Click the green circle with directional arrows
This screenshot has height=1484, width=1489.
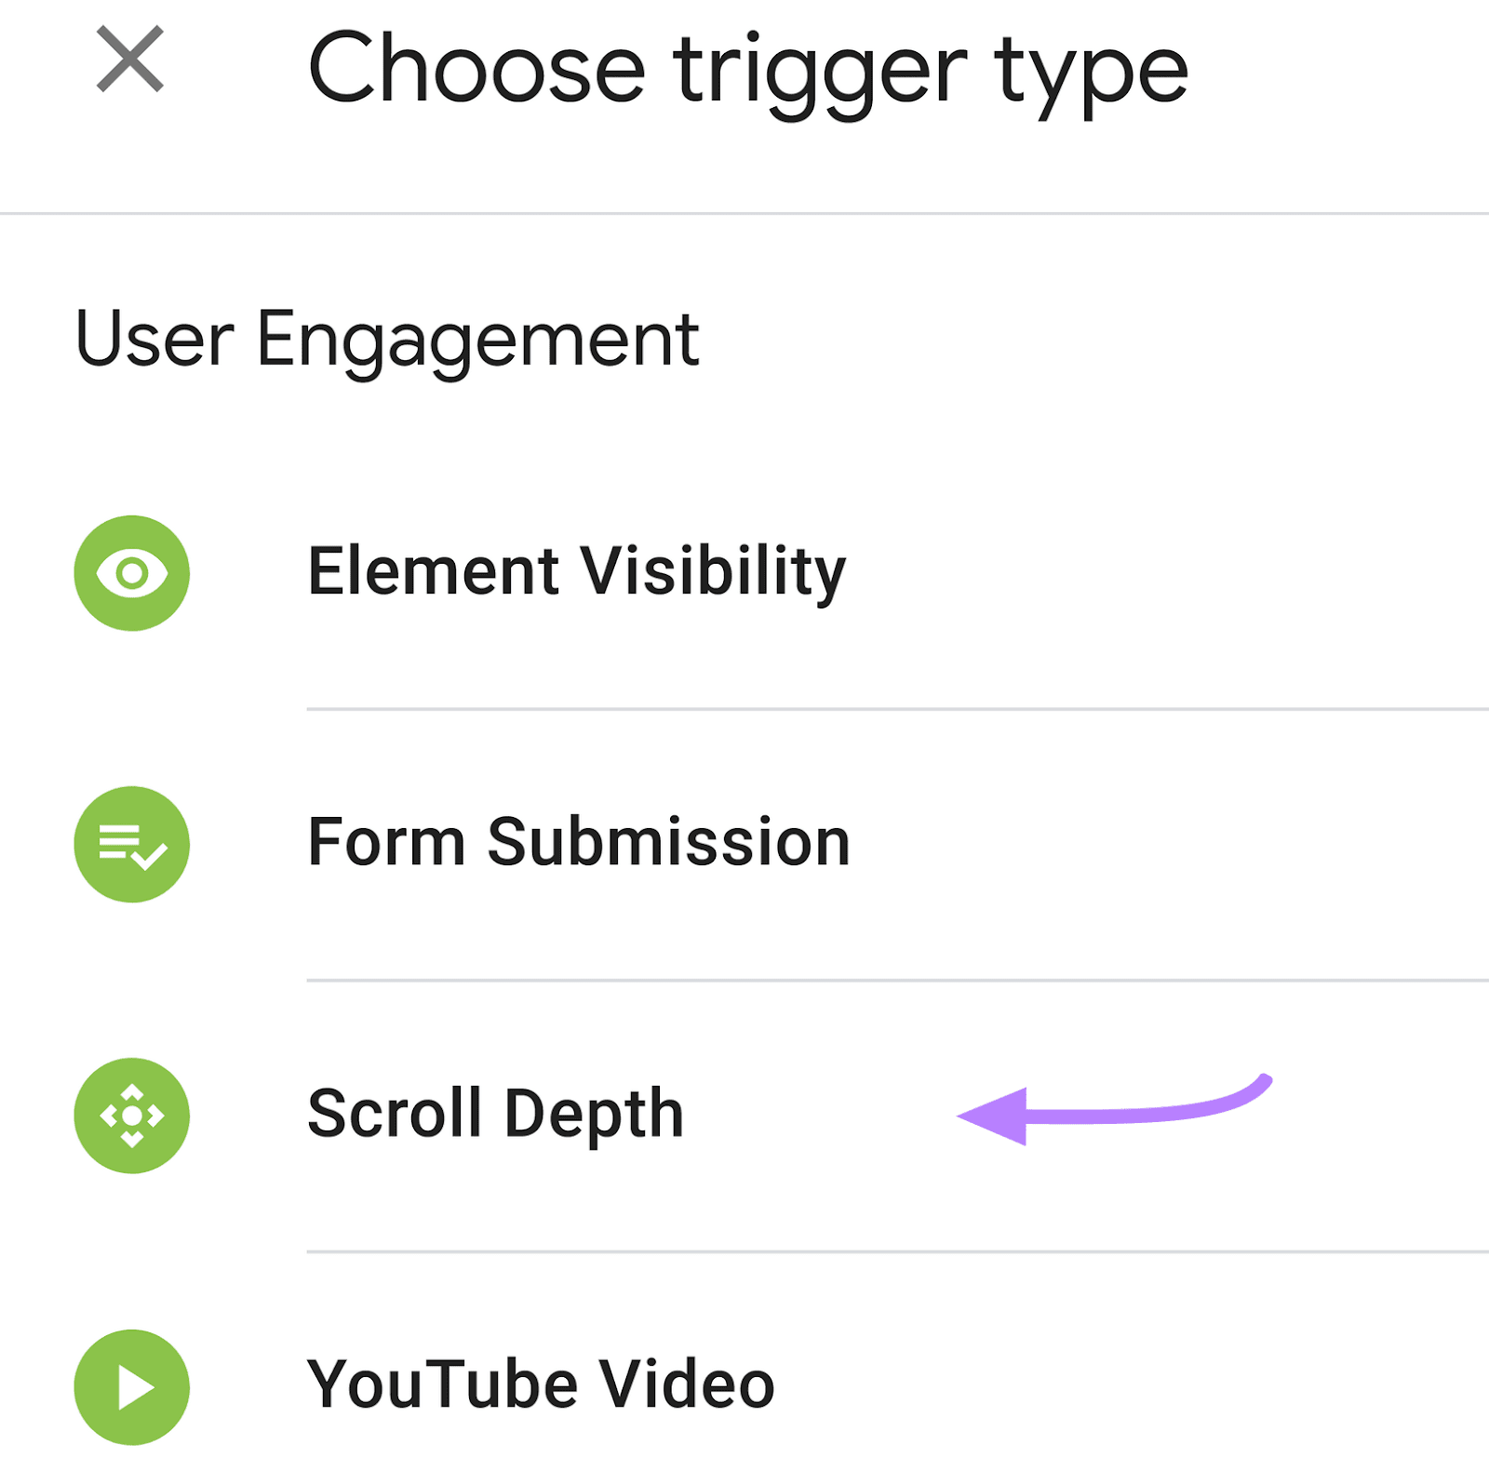tap(131, 1114)
